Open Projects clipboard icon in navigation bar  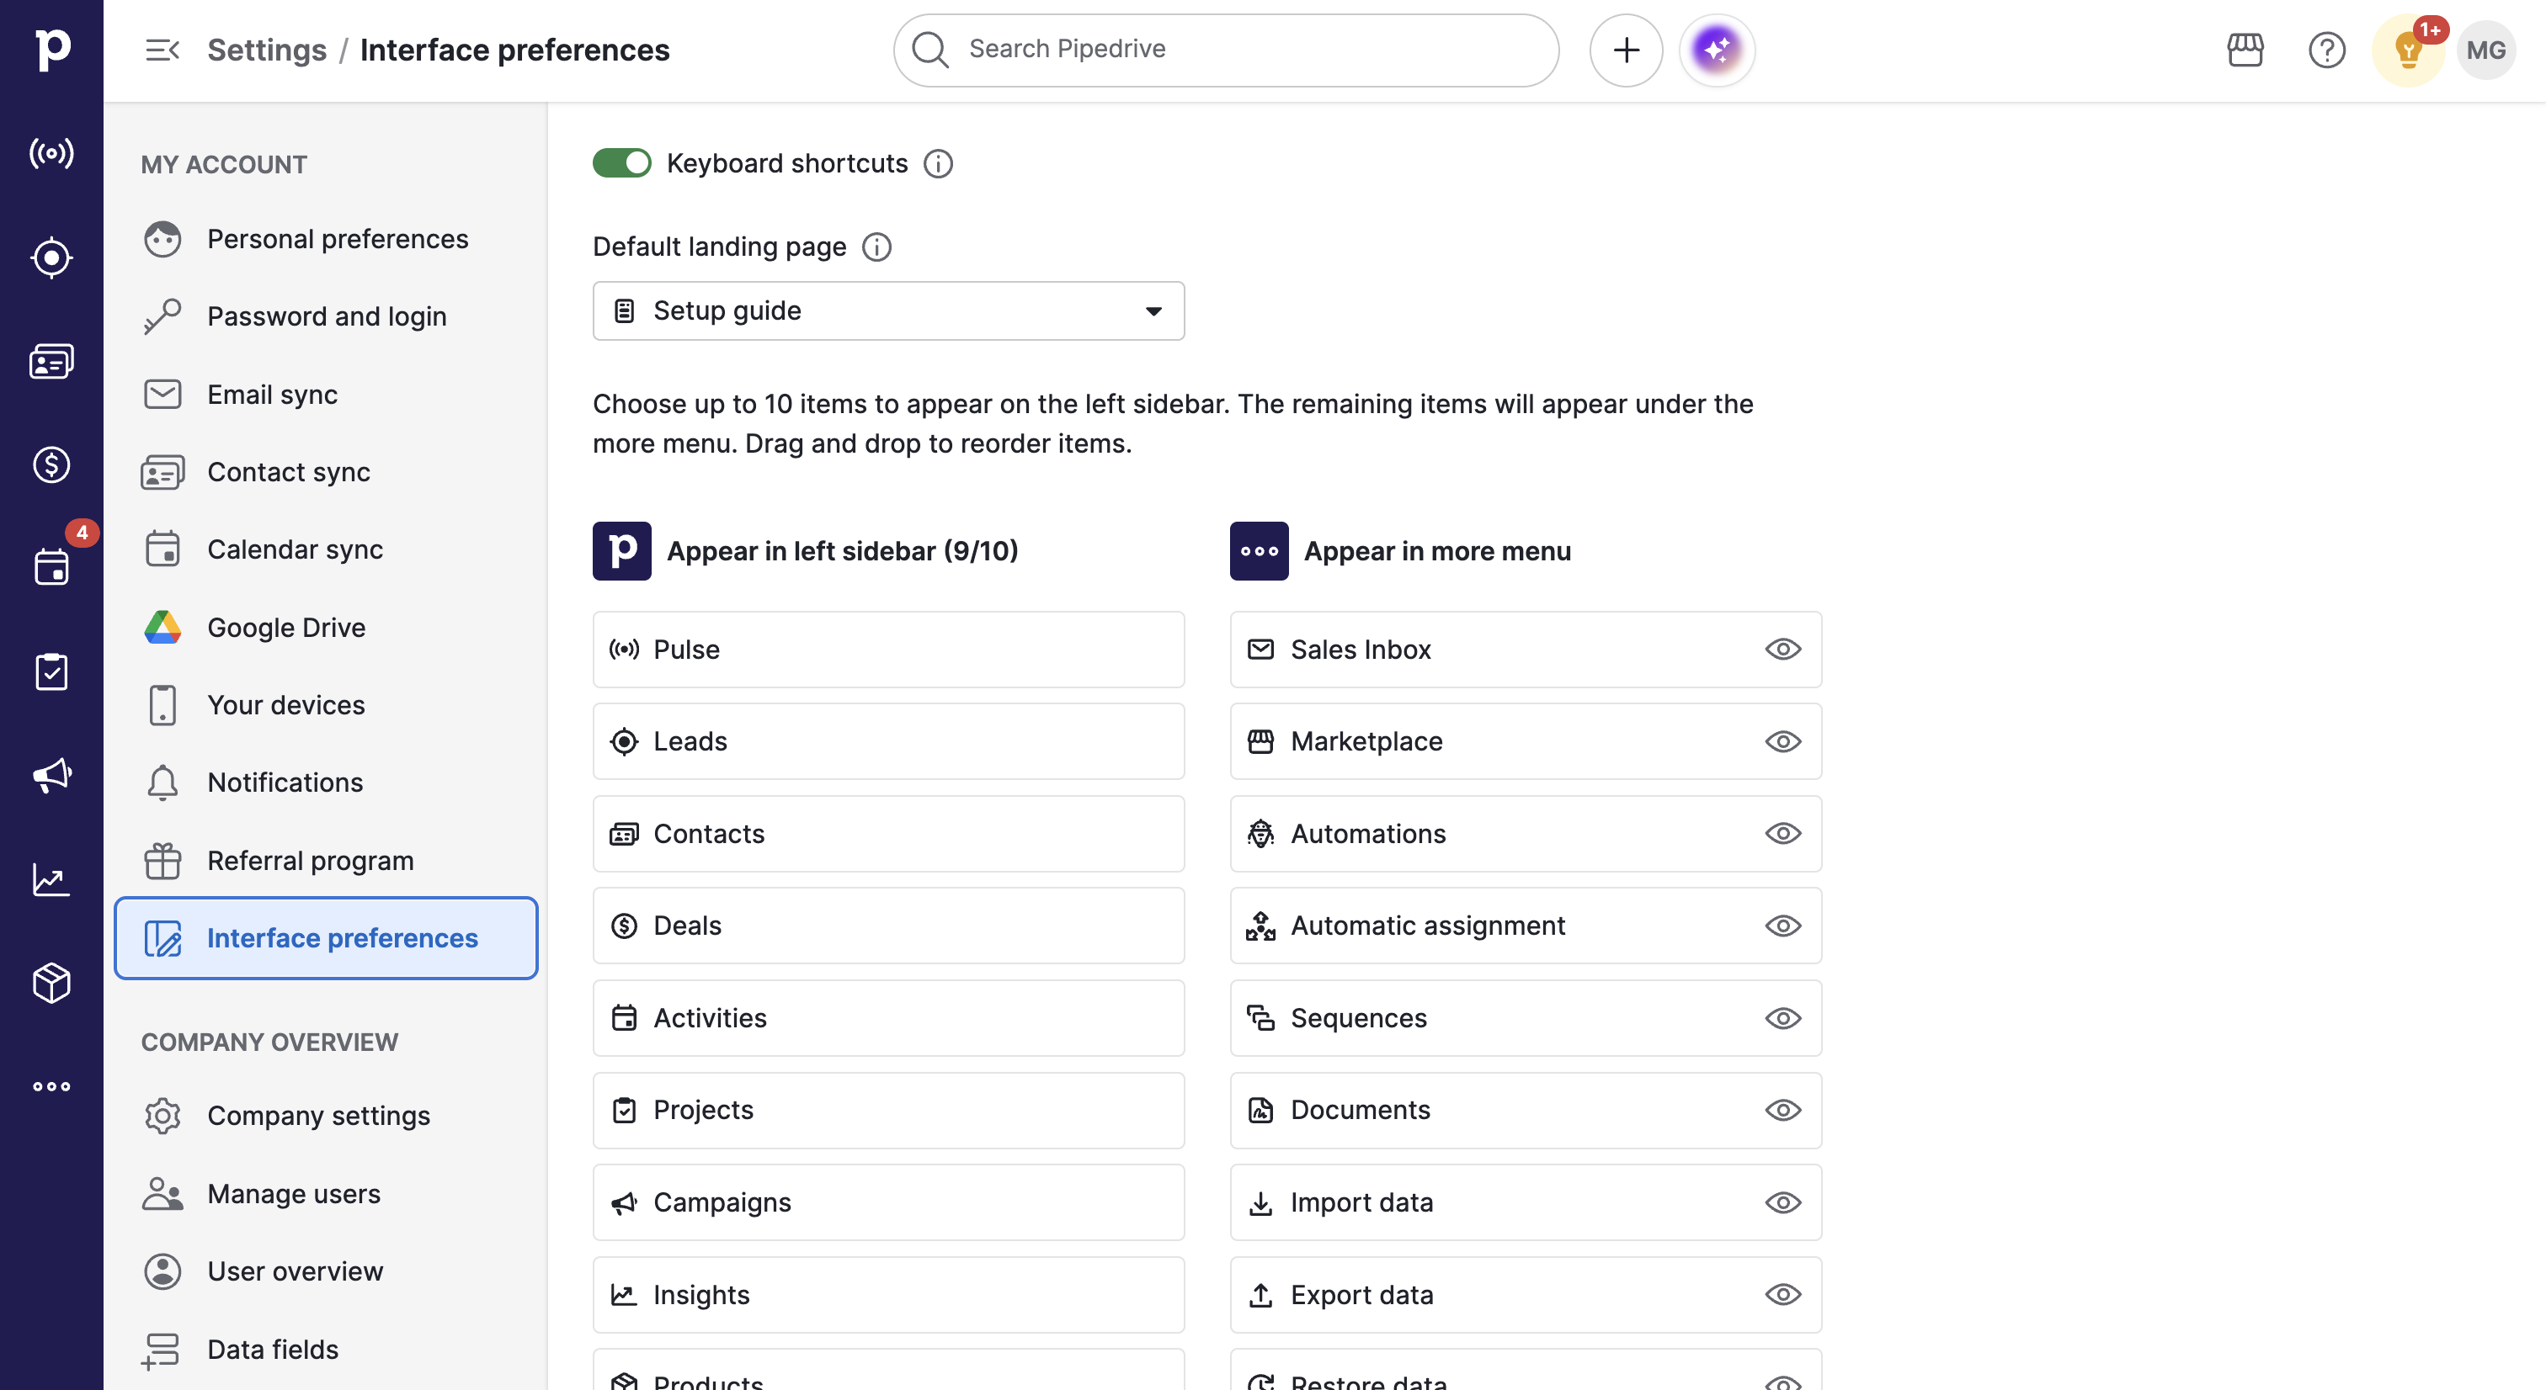point(51,671)
